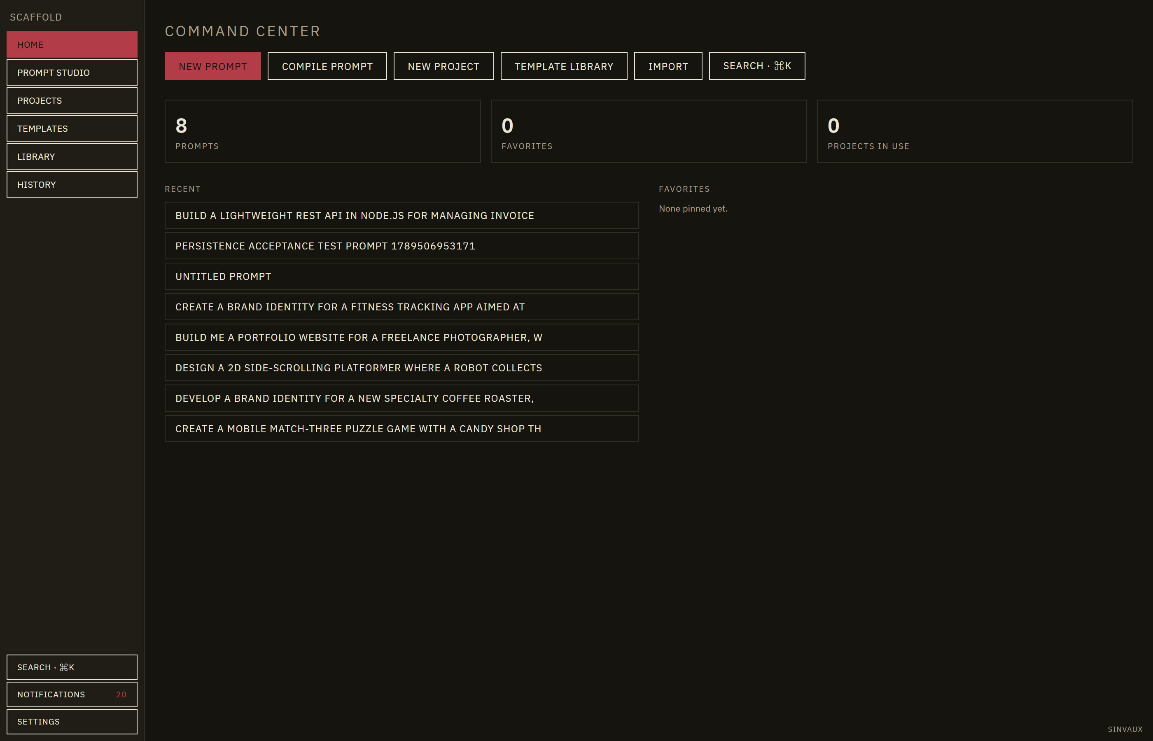
Task: Click the Favorites section heading
Action: (684, 189)
